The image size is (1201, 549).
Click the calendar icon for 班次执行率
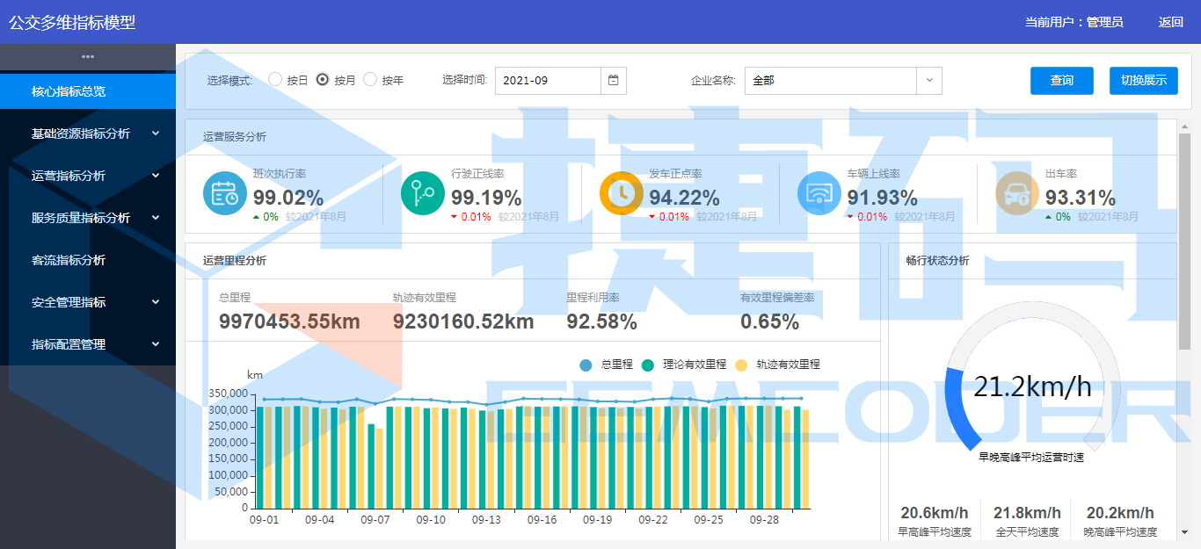click(225, 193)
